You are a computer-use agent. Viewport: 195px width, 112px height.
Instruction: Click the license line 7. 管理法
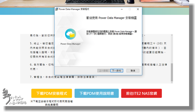pyautogui.click(x=63, y=77)
